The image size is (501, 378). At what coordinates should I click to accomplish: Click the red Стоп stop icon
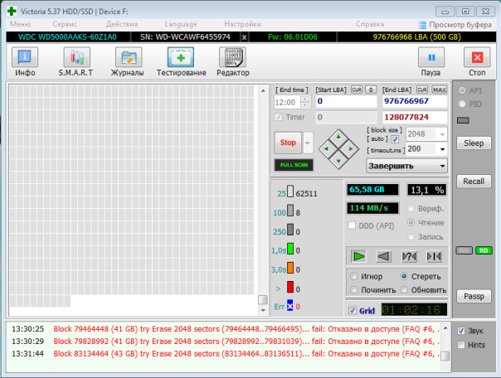pyautogui.click(x=476, y=62)
